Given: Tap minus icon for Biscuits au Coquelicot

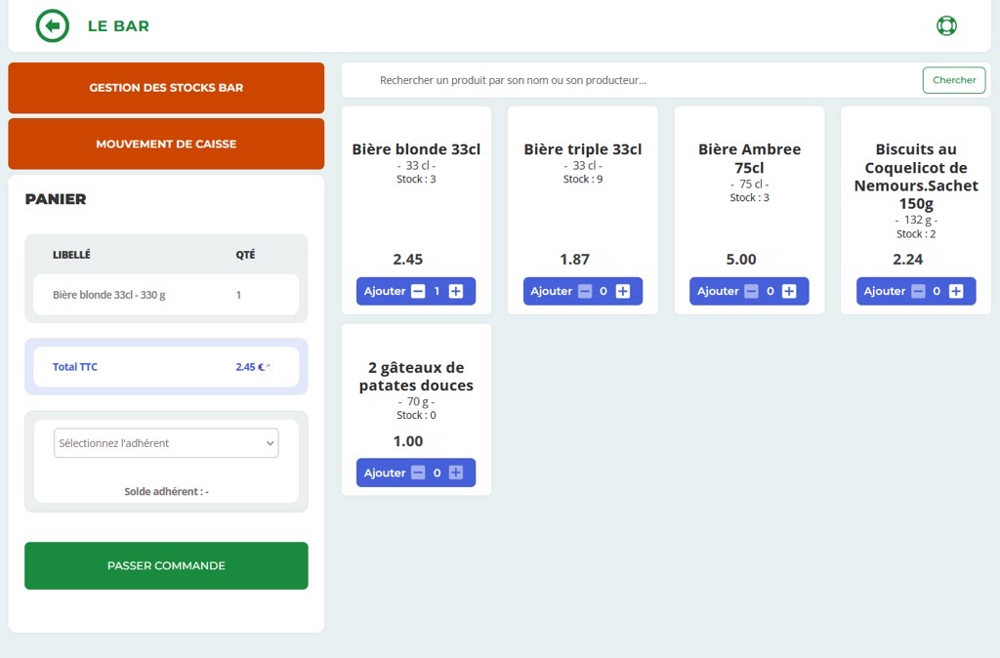Looking at the screenshot, I should (x=918, y=291).
